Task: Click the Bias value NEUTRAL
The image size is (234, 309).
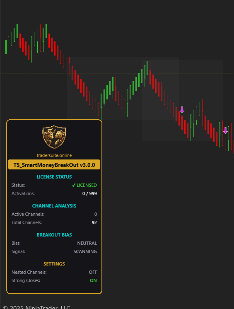Action: (87, 243)
